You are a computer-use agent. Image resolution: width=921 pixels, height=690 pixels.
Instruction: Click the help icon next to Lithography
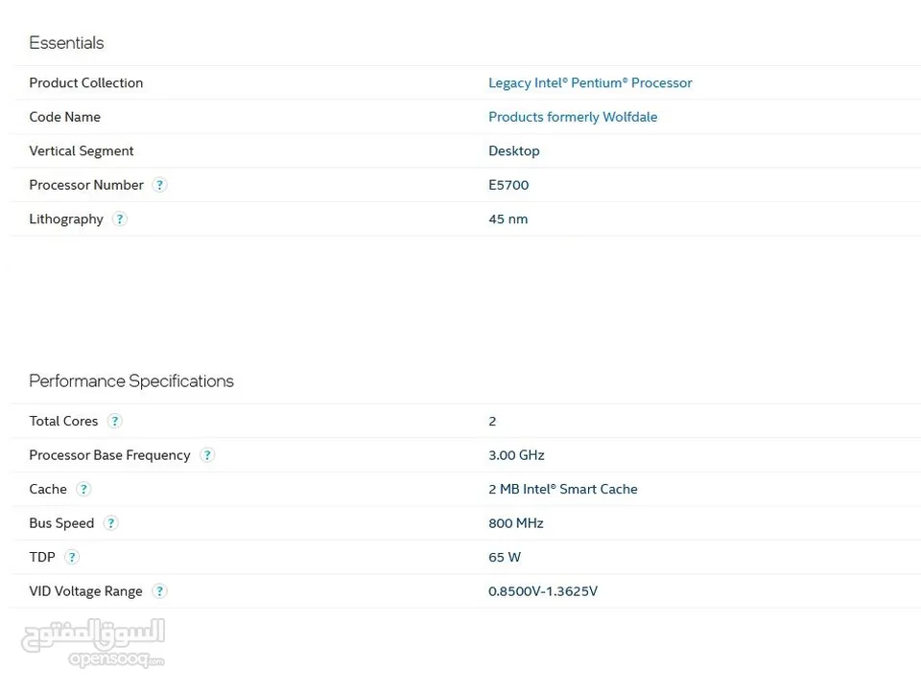119,218
